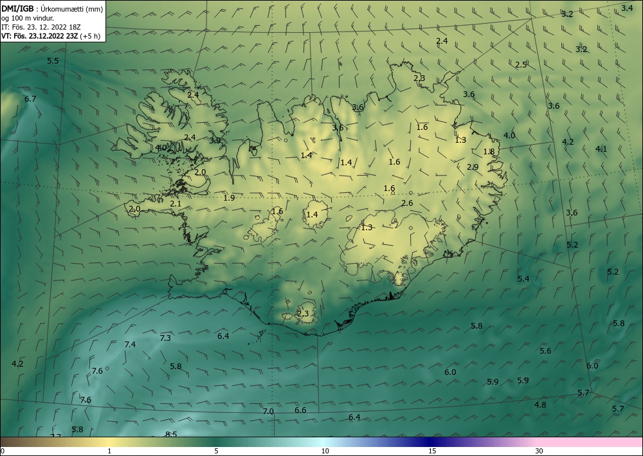Click the 4.1 value on the map
Image resolution: width=643 pixels, height=456 pixels.
pos(601,149)
